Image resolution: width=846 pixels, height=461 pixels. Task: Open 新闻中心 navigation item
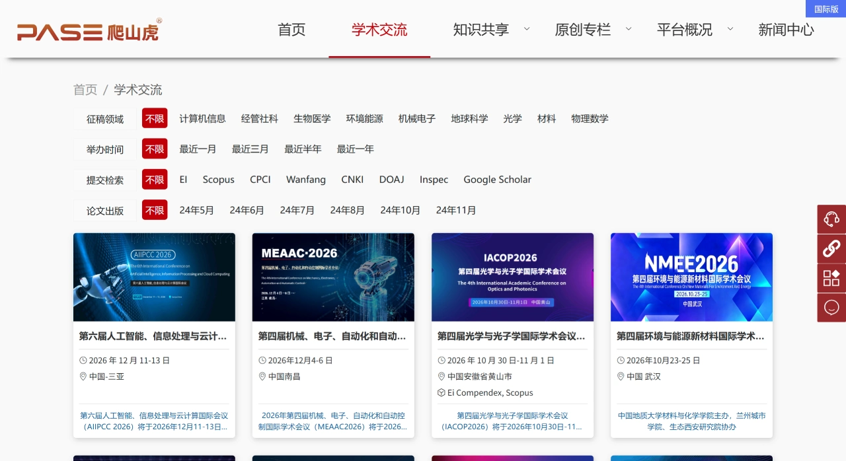787,30
